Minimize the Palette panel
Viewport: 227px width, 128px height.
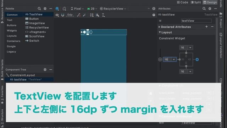point(51,9)
